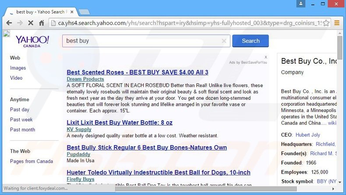Click the browser forward arrow

20,23
